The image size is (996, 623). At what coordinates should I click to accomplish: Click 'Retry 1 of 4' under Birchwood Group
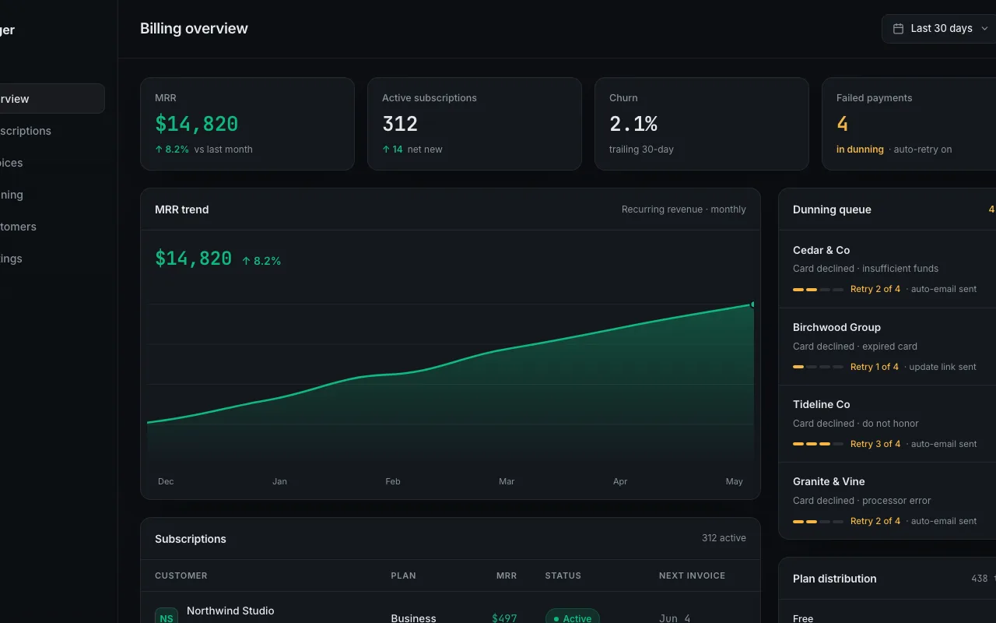click(875, 367)
